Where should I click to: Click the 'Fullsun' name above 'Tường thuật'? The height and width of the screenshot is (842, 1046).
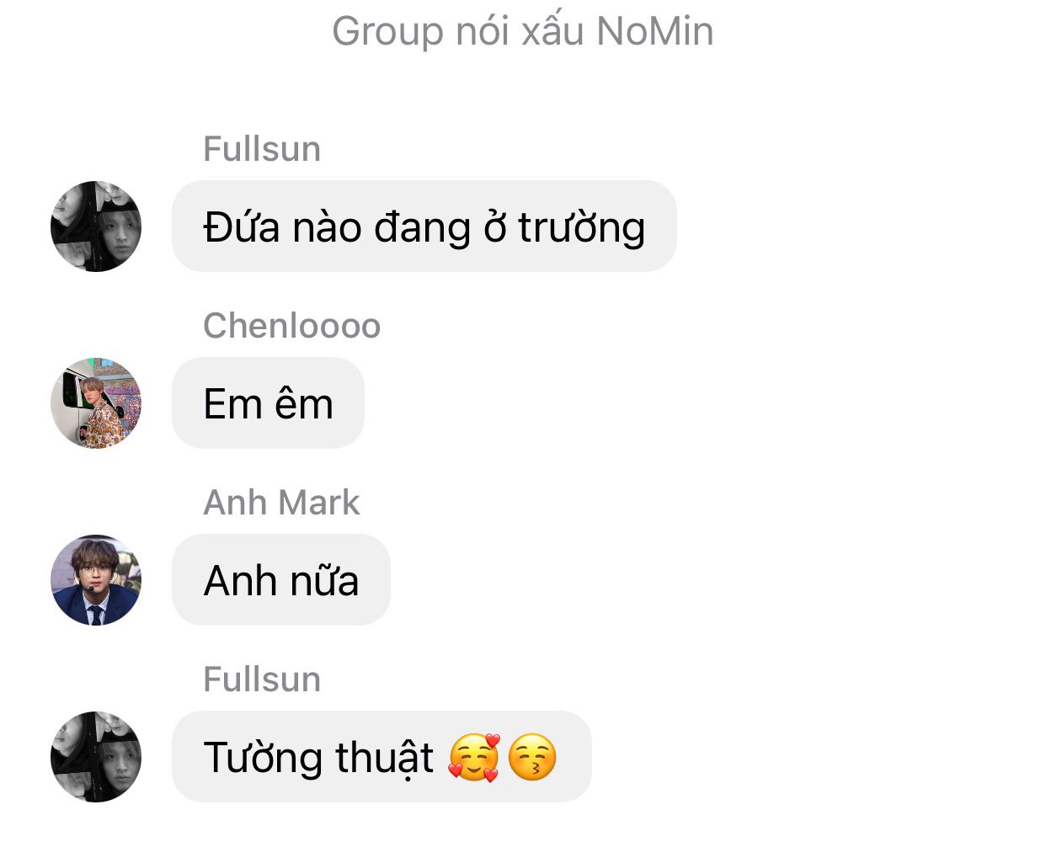[x=262, y=679]
